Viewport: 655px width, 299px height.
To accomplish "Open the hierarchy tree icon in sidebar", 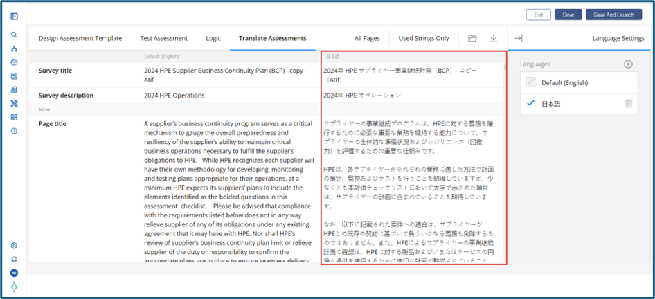I will [x=14, y=48].
